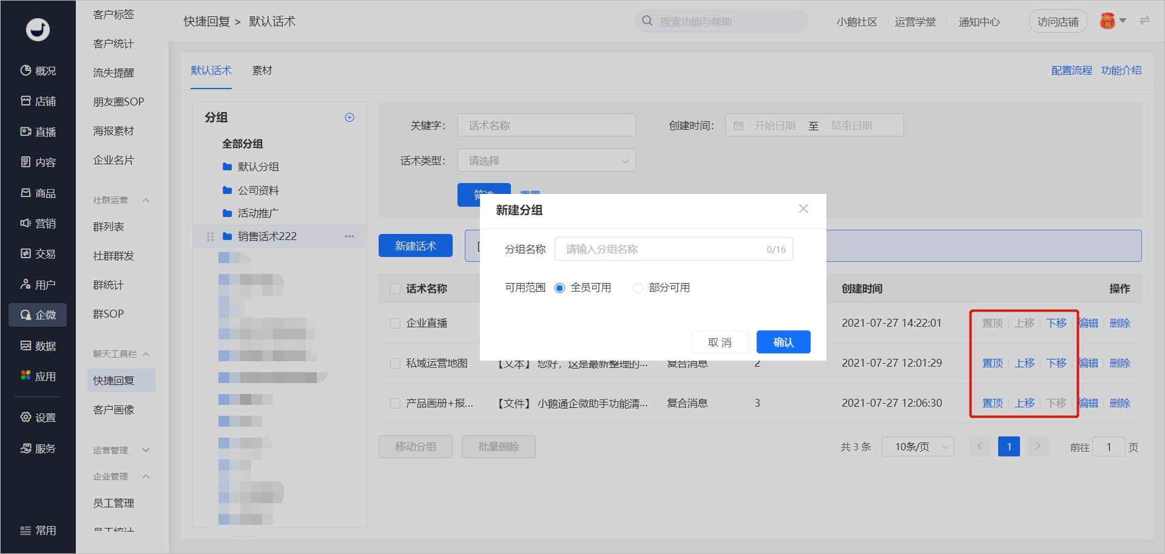Select the 全员可用 radio option
This screenshot has height=554, width=1165.
(559, 288)
